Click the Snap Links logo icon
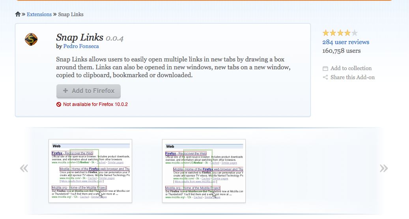 click(x=31, y=39)
